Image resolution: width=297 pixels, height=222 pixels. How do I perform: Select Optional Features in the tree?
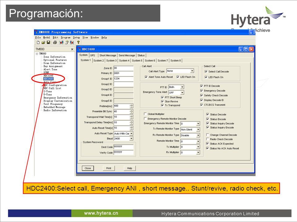(x=55, y=60)
